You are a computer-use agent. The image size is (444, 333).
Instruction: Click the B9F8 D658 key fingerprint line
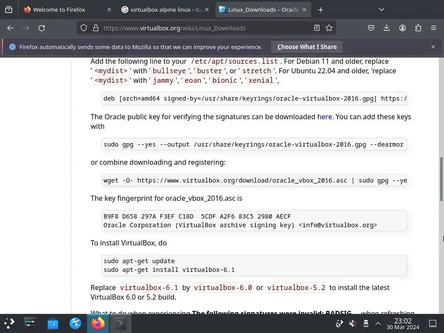coord(197,216)
